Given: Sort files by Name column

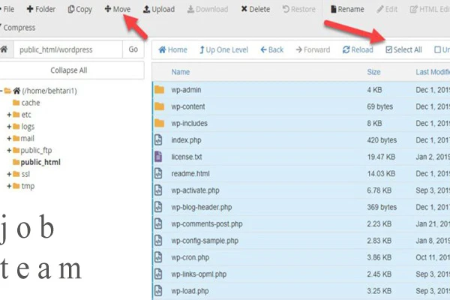Looking at the screenshot, I should pos(181,72).
